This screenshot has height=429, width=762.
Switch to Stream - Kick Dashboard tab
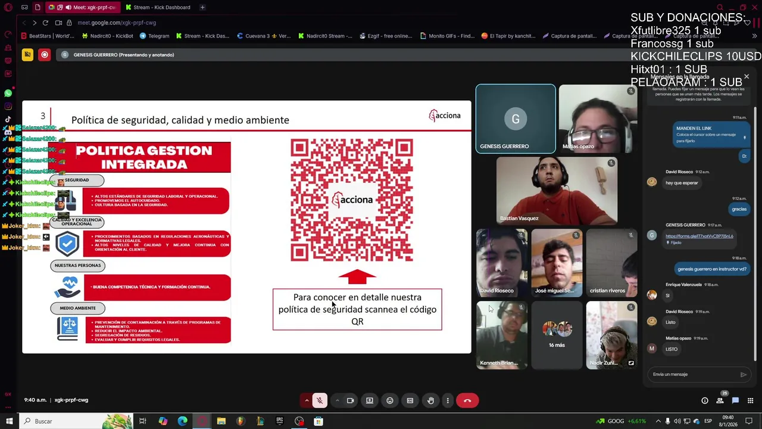pos(158,7)
